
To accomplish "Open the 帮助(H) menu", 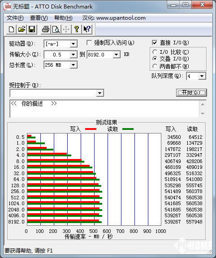I will [63, 18].
